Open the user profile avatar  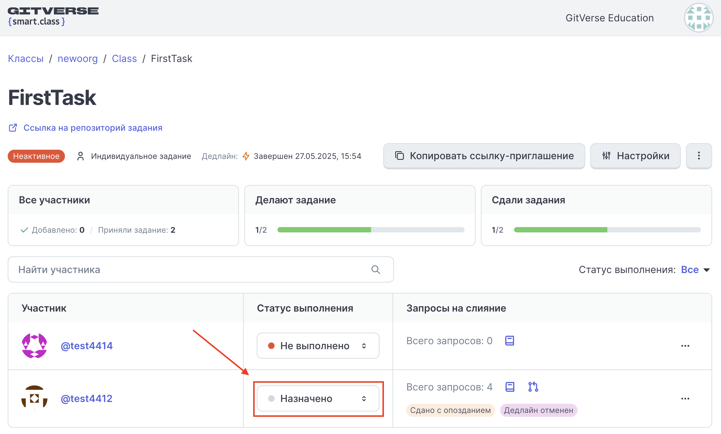click(698, 18)
